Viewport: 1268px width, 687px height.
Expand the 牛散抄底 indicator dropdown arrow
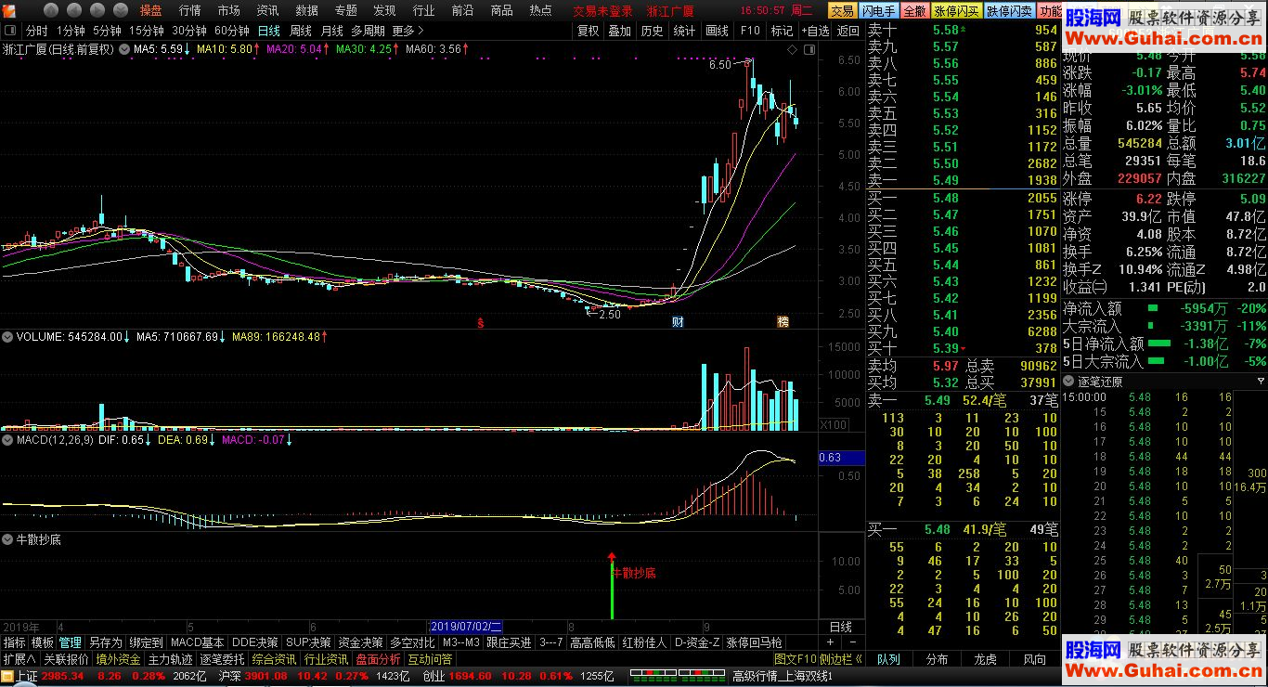7,539
